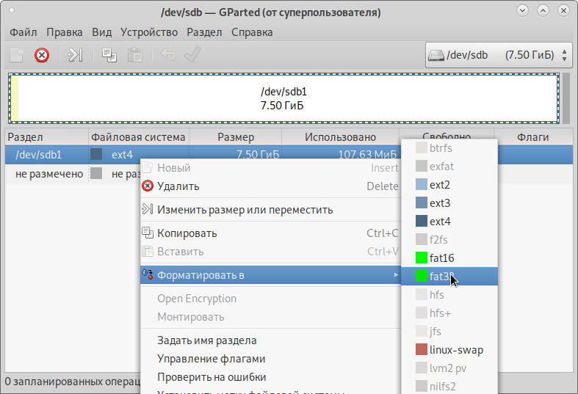Click the Copy partition toolbar icon
The image size is (578, 394).
pyautogui.click(x=109, y=55)
